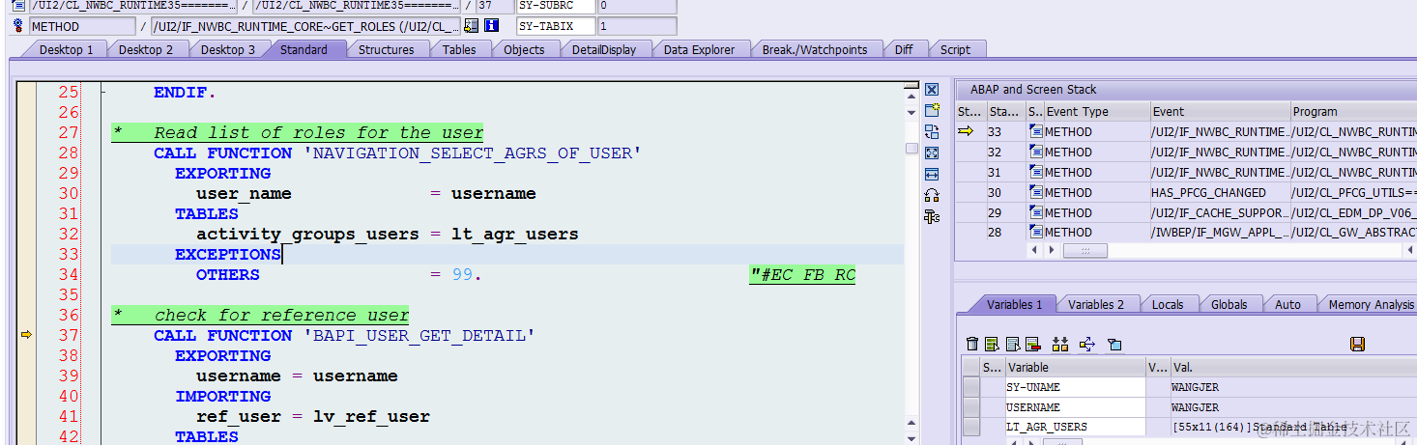Click the gear icon beside METHOD field

point(19,26)
